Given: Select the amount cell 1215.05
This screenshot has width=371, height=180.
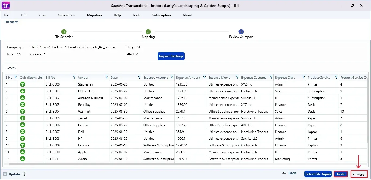Looking at the screenshot, I should [x=191, y=84].
